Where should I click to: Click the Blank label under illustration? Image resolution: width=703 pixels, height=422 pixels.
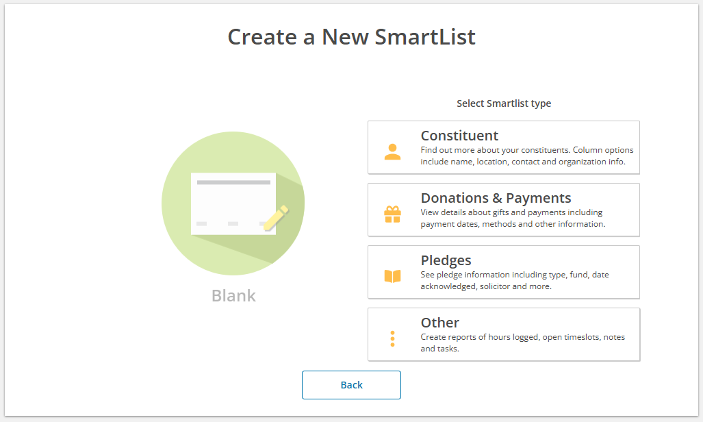(233, 295)
